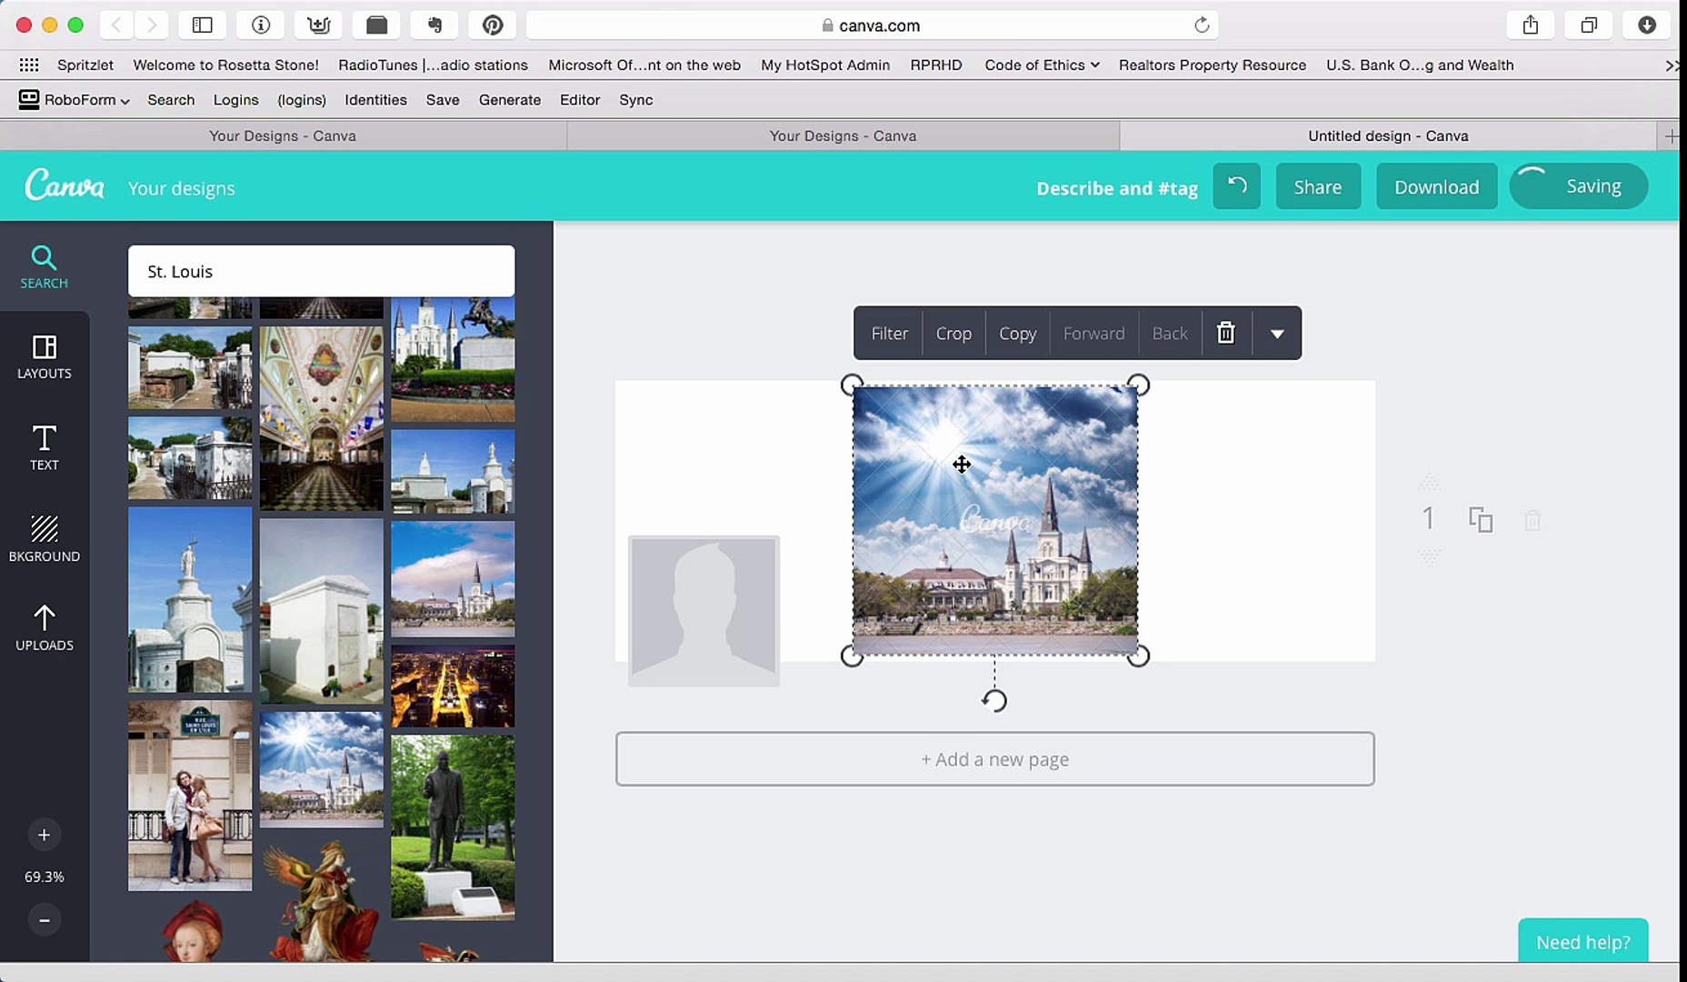Screen dimensions: 1687x982
Task: Click the zoom in plus control
Action: point(44,834)
